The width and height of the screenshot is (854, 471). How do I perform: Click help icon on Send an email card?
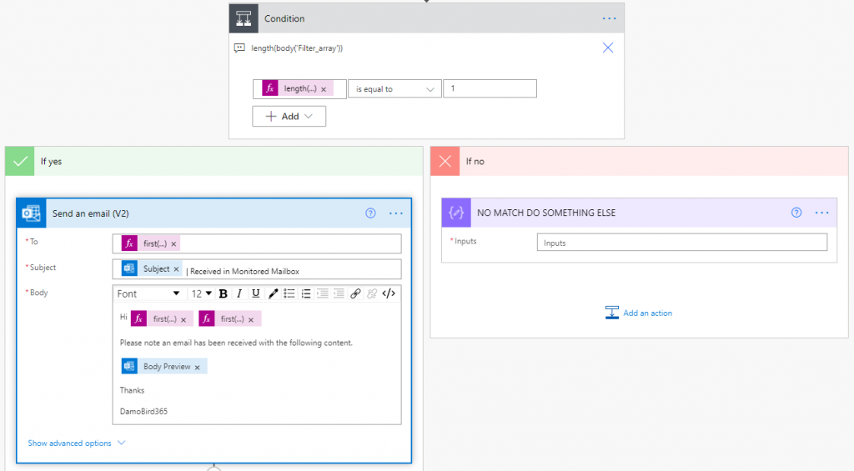click(371, 213)
